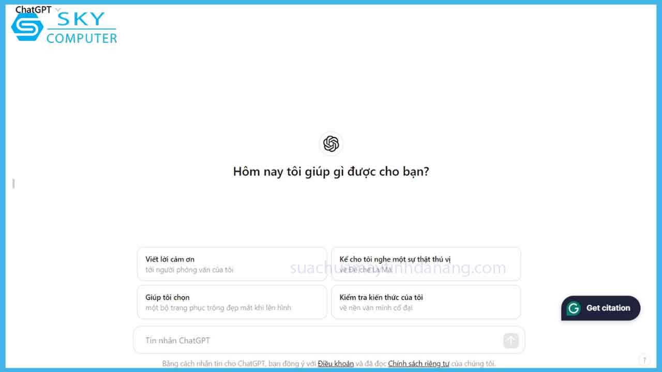
Task: Click the 'Get citation' button
Action: pyautogui.click(x=600, y=308)
